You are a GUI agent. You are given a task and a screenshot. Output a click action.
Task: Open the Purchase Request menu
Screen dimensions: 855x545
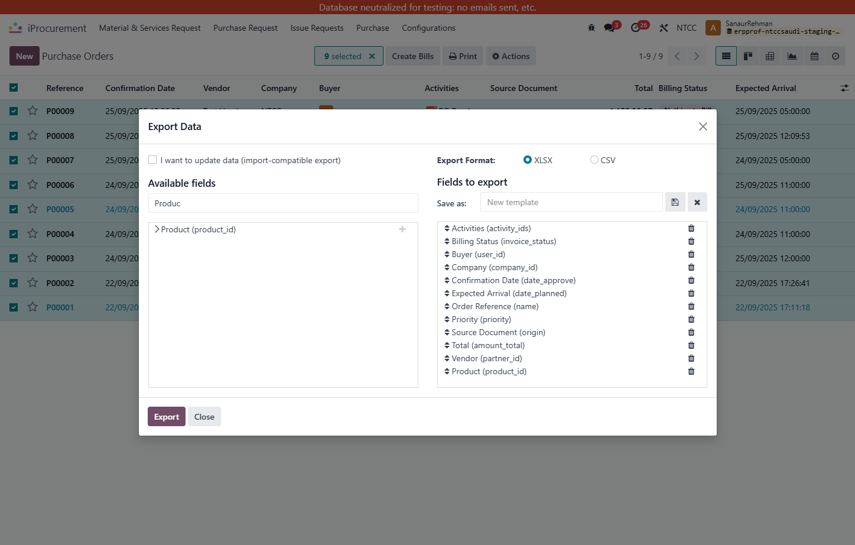(x=245, y=28)
